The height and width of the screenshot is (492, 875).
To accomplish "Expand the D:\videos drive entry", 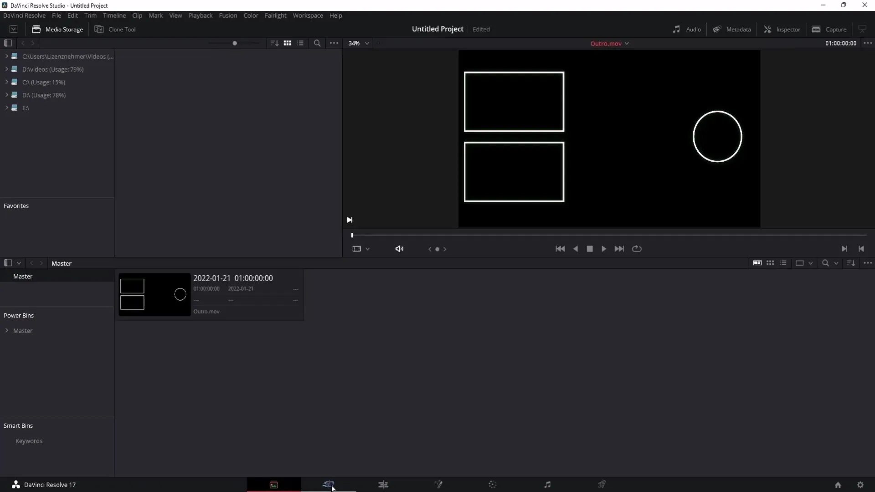I will [7, 69].
